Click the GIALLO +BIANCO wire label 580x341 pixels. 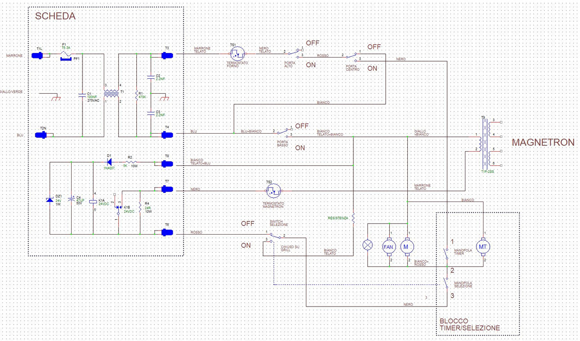pyautogui.click(x=421, y=133)
